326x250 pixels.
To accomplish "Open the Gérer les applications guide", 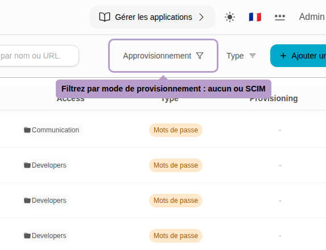I will pos(152,17).
